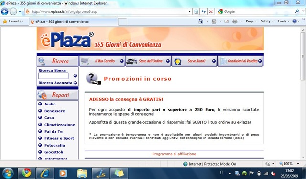Click the Read Mail icon
Viewport: 306px width, 179px height.
pyautogui.click(x=226, y=21)
